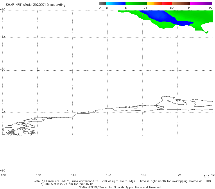Pick the gray segment of the wind colorbar
Image resolution: width=215 pixels, height=189 pixels.
pyautogui.click(x=103, y=3)
